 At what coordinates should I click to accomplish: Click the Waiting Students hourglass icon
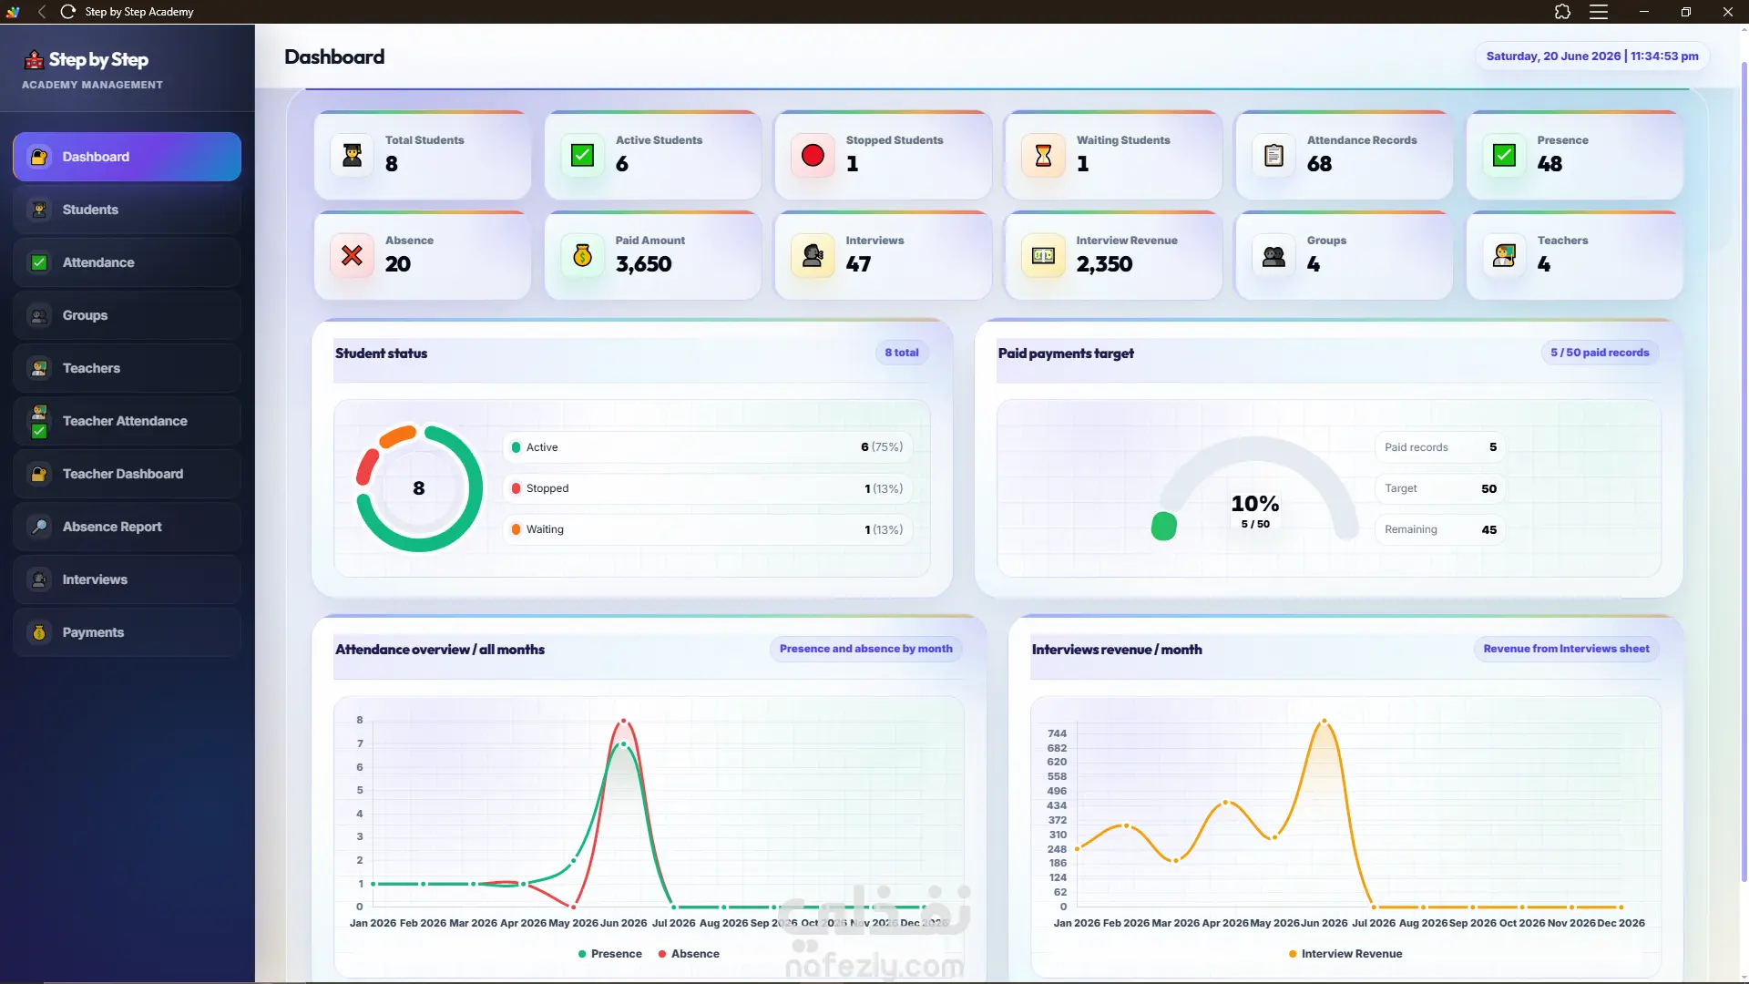(x=1043, y=156)
